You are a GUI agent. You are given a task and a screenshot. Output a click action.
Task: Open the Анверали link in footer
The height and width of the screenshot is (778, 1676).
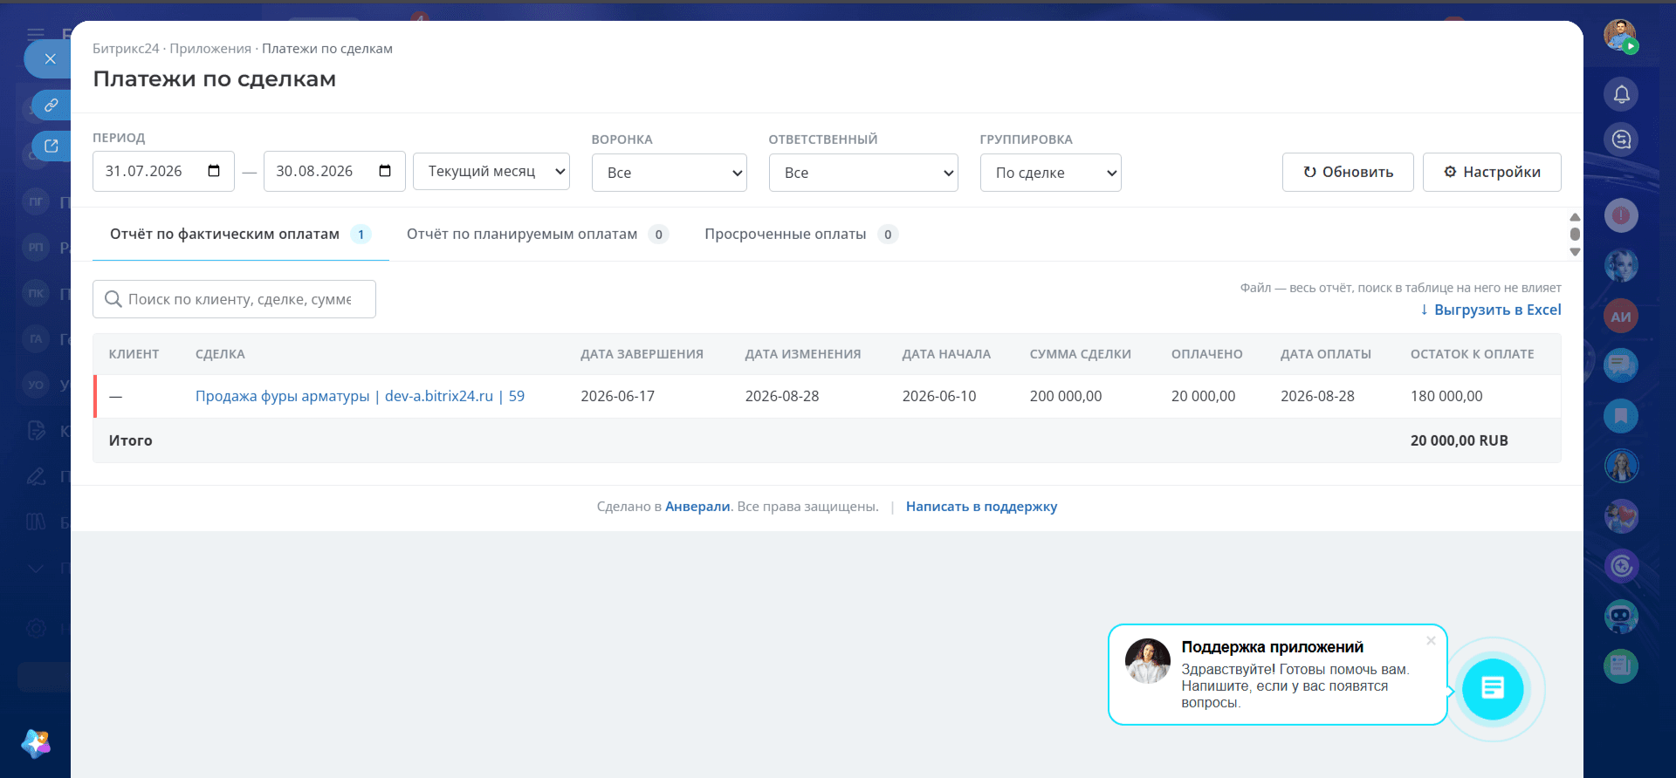point(697,507)
